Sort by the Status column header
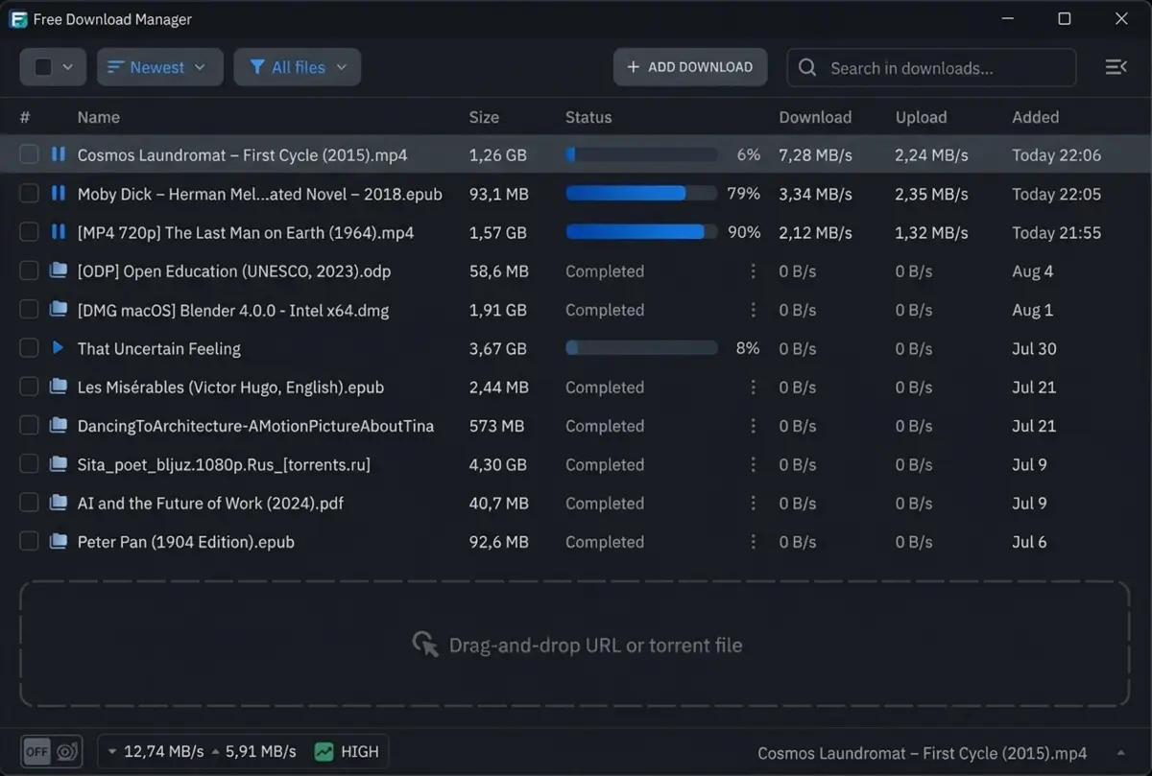Image resolution: width=1152 pixels, height=776 pixels. (x=588, y=117)
